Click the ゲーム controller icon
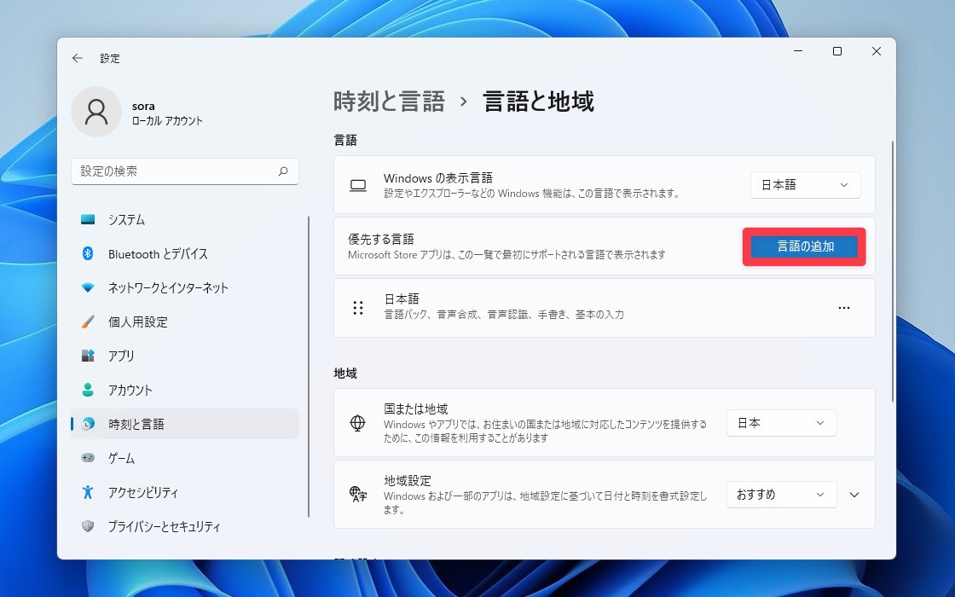Viewport: 955px width, 597px height. tap(88, 457)
